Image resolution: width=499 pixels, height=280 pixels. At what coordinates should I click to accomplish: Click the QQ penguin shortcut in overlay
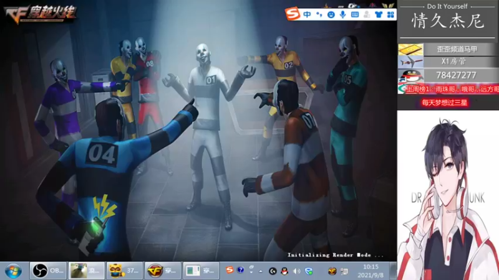(x=410, y=75)
